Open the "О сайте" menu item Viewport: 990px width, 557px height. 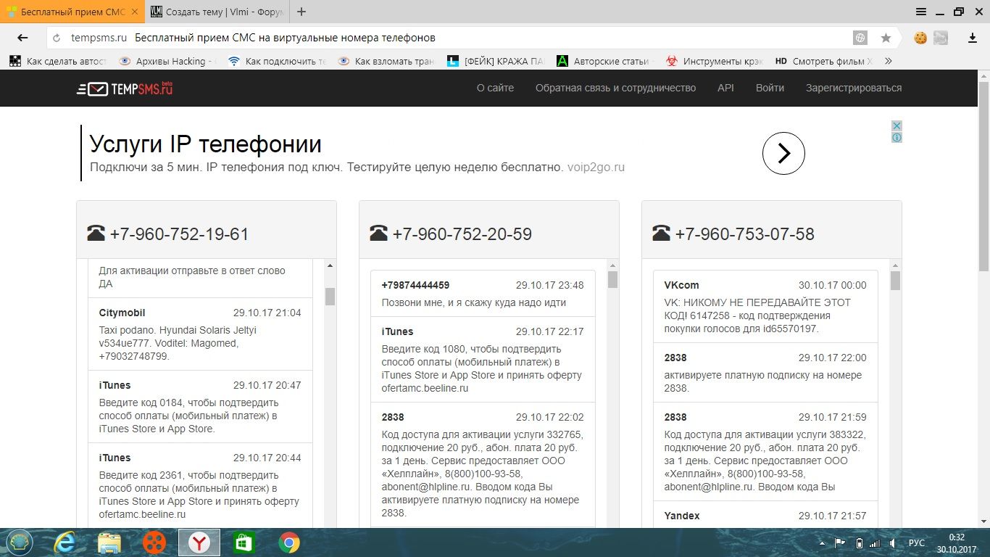[x=495, y=88]
